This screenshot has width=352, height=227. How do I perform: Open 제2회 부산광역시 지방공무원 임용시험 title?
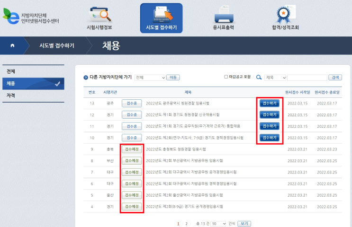[185, 161]
